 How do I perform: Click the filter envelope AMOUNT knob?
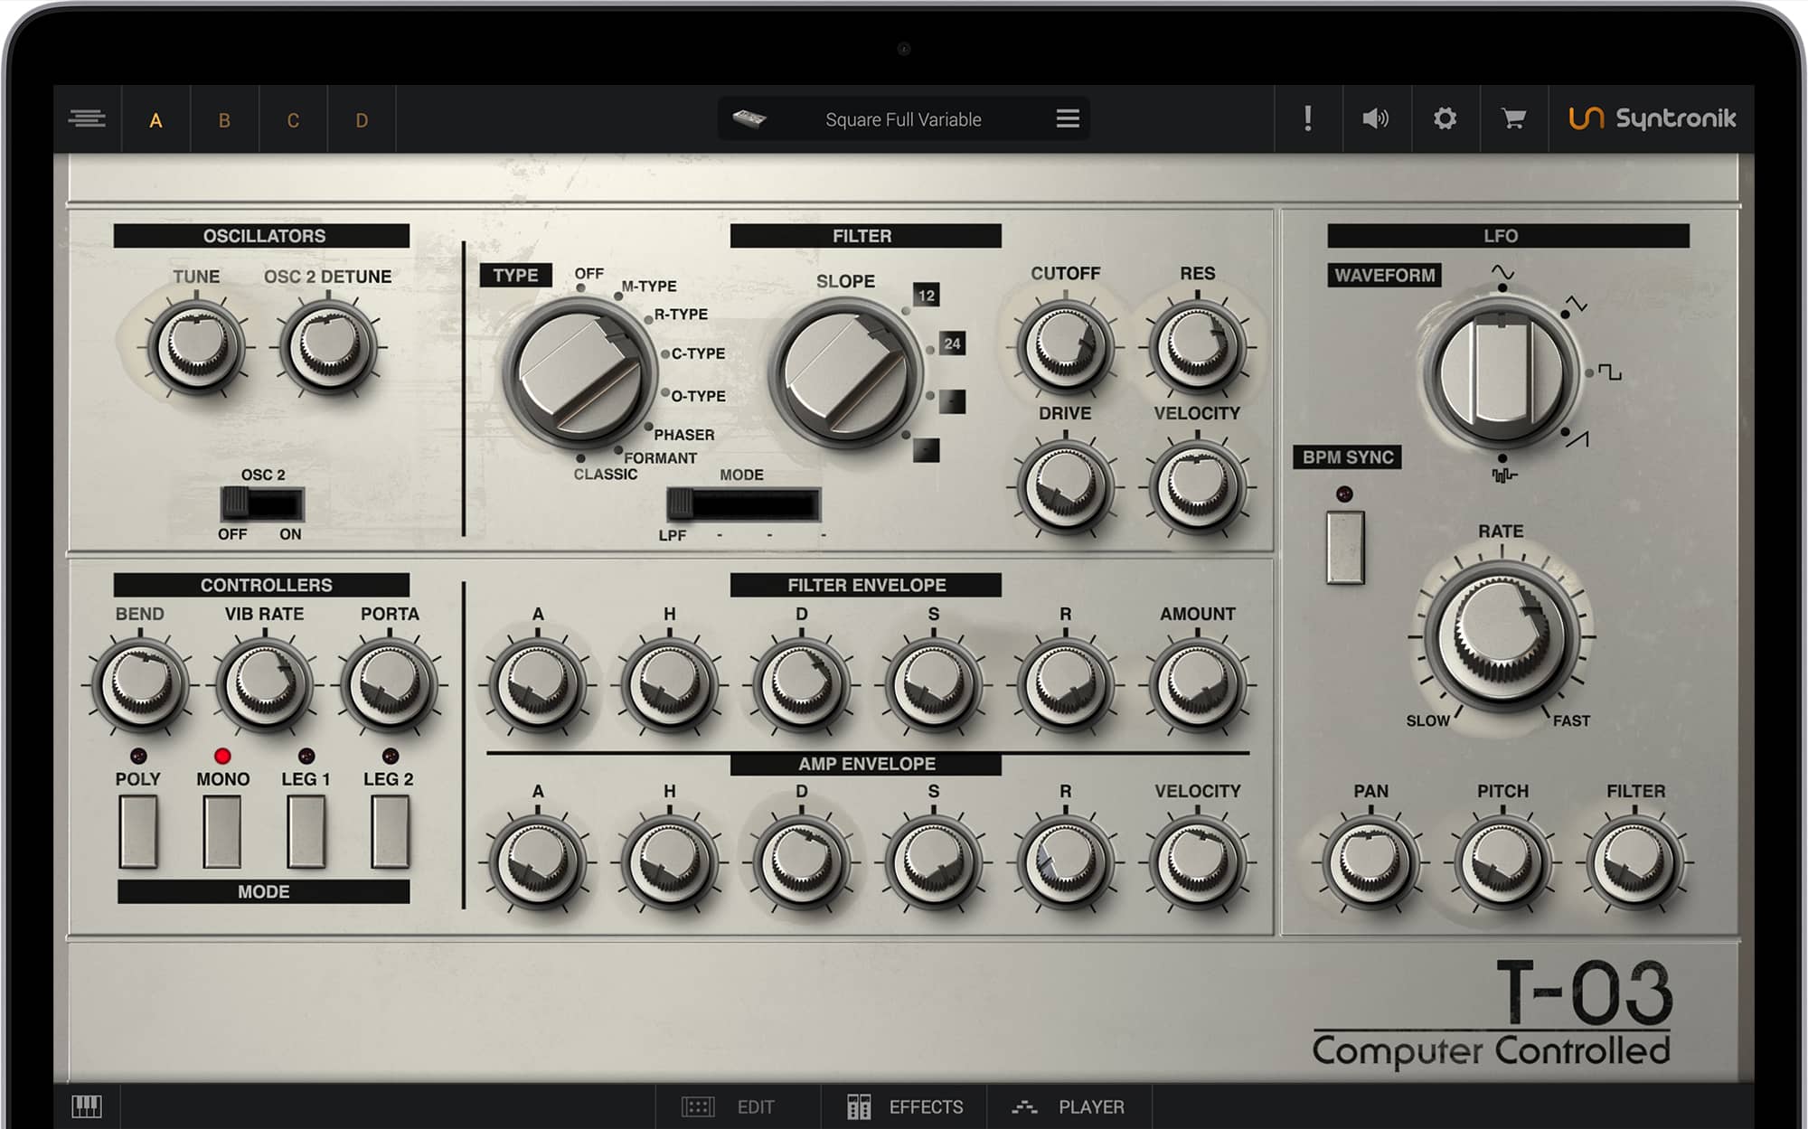pos(1197,685)
